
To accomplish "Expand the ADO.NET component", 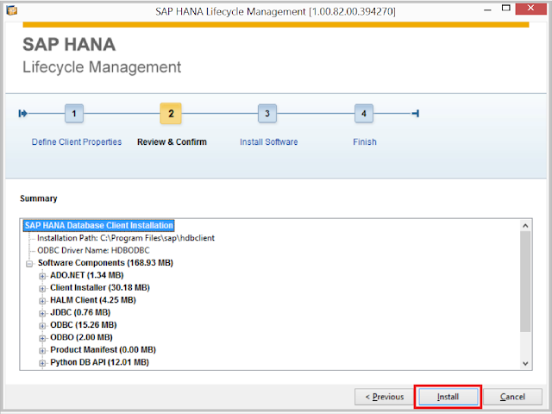I will click(x=42, y=276).
